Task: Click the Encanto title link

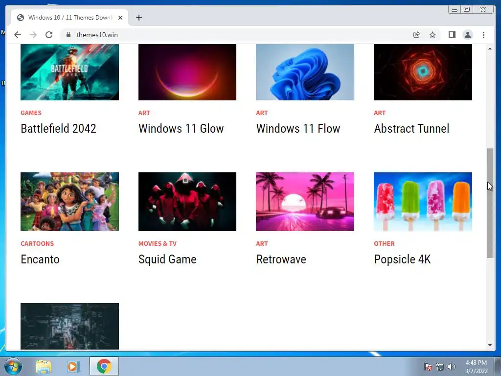Action: coord(40,259)
